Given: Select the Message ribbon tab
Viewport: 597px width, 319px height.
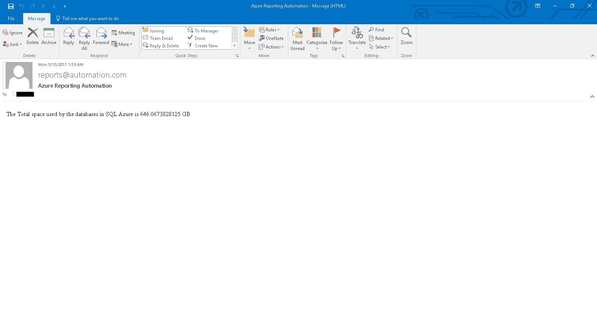Looking at the screenshot, I should (x=37, y=19).
